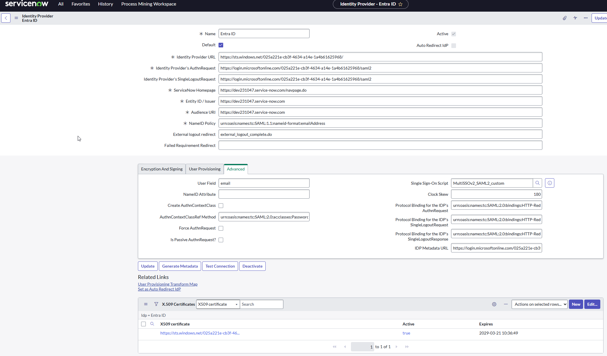Screen dimensions: 607x356
Task: Open the list context menu hamburger icon
Action: coord(146,304)
